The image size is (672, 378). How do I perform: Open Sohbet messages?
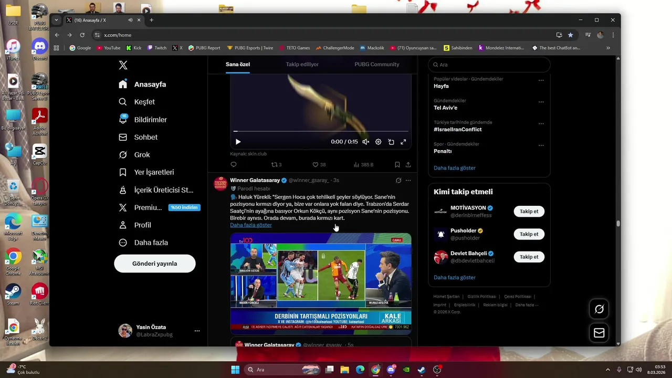point(138,137)
